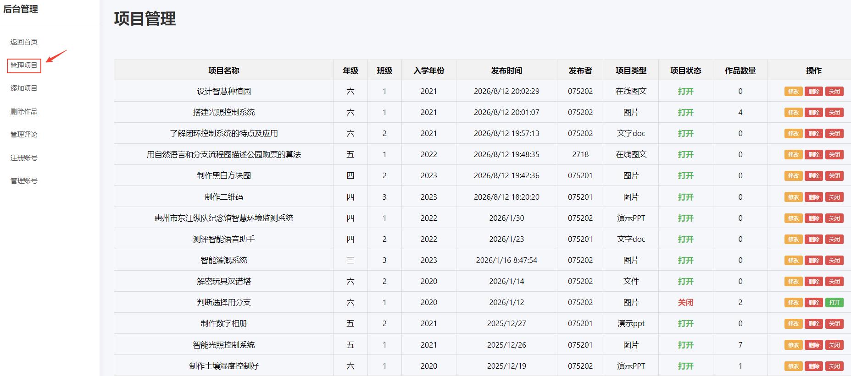
Task: Open 管理评论 in the sidebar
Action: pyautogui.click(x=24, y=134)
